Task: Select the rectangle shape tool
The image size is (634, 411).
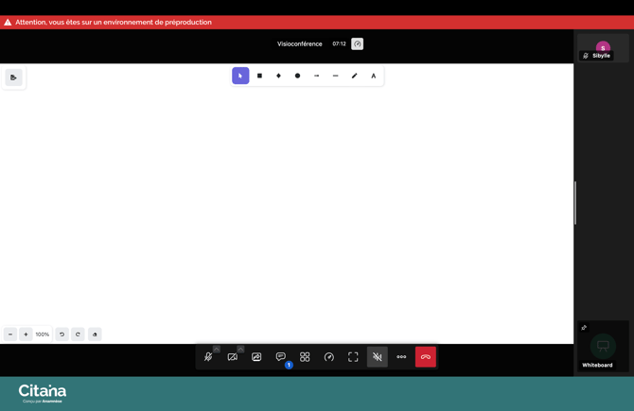Action: [x=259, y=76]
